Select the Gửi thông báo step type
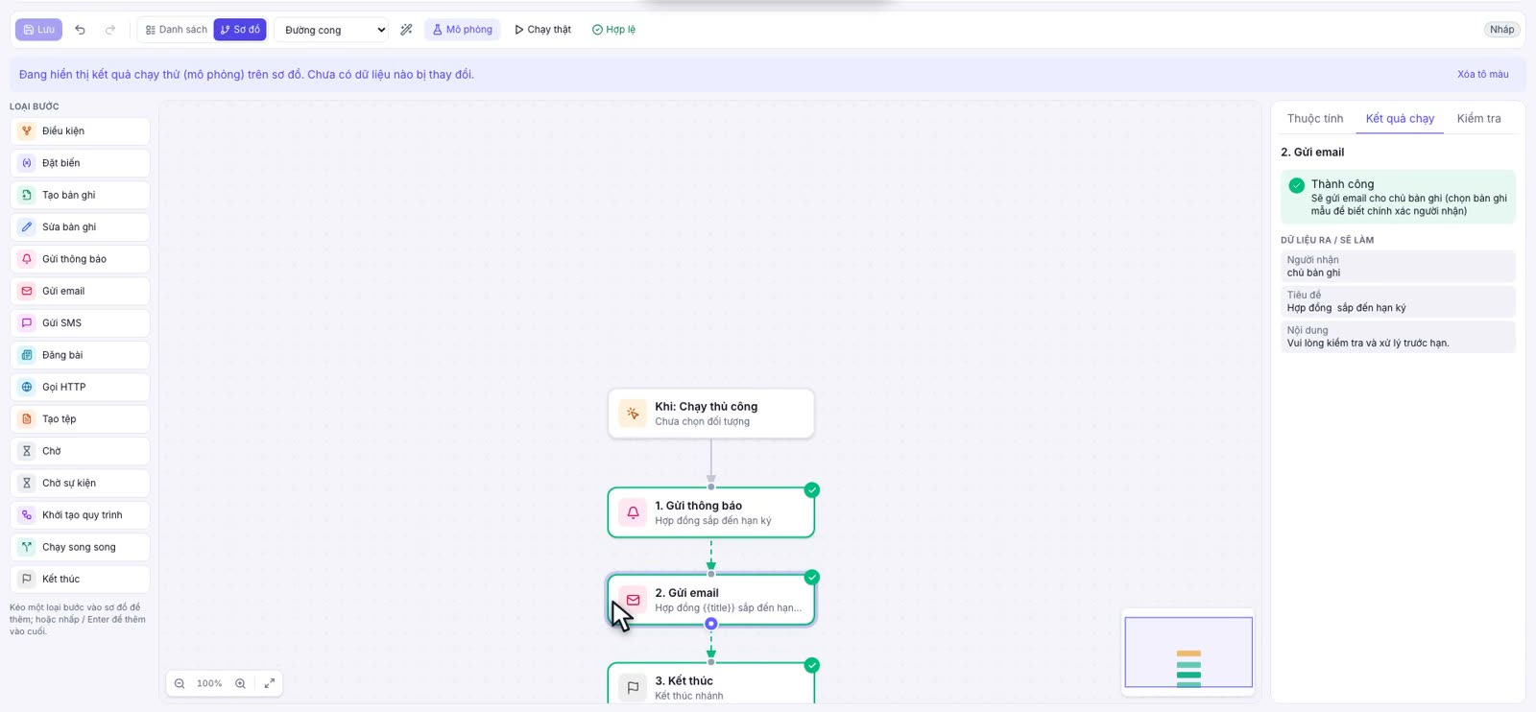Viewport: 1536px width, 712px height. tap(80, 259)
